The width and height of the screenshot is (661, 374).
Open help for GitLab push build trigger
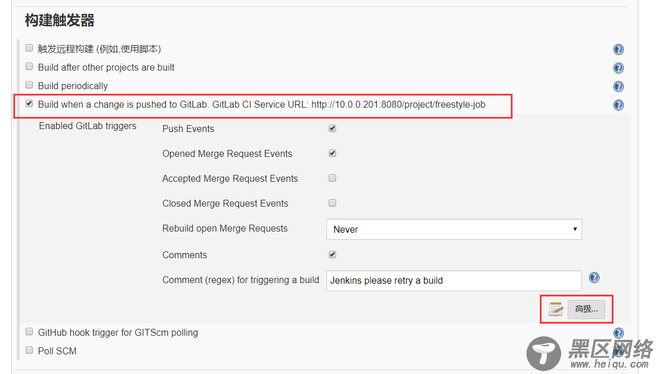[618, 105]
